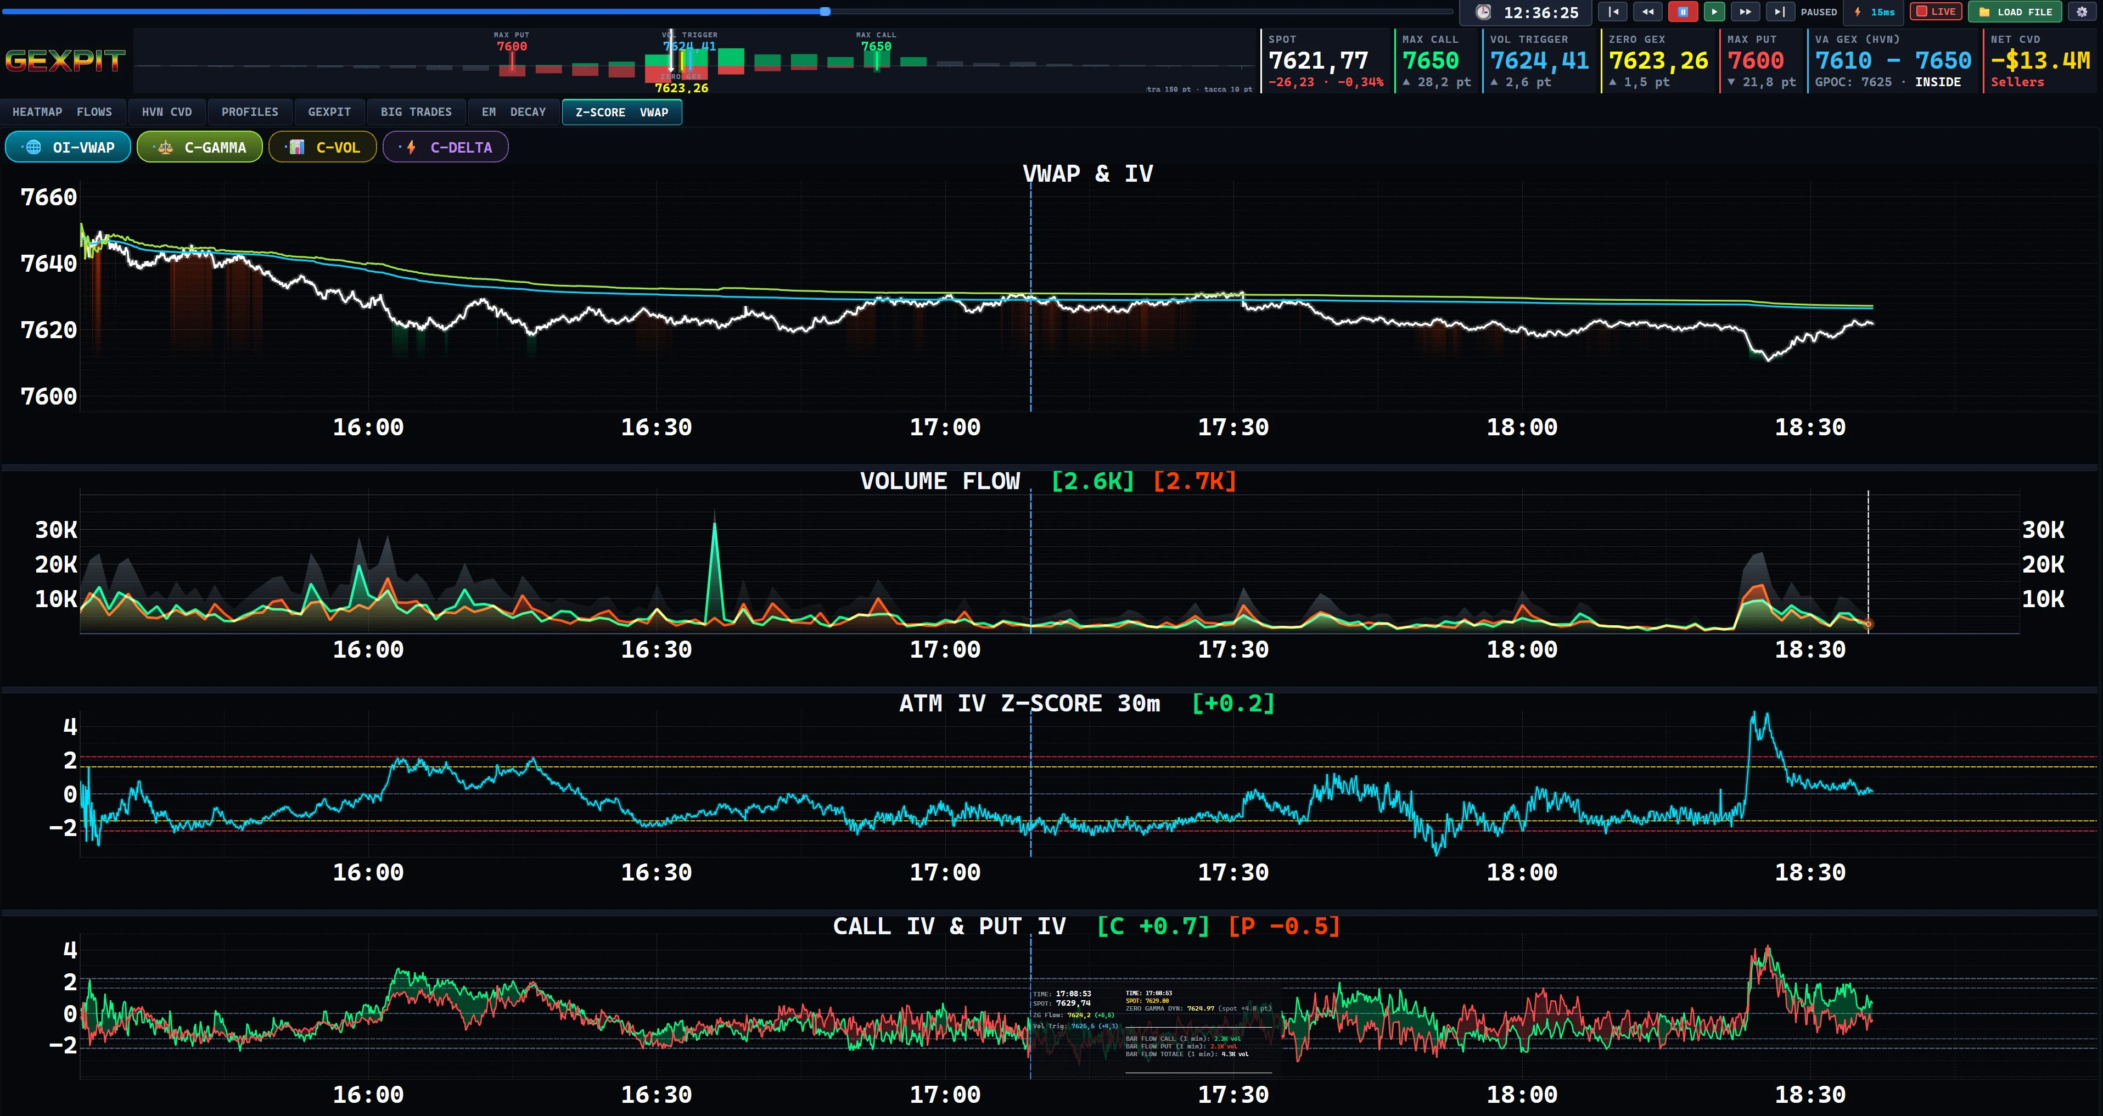Toggle the OI-VWAP view
This screenshot has width=2103, height=1116.
68,147
